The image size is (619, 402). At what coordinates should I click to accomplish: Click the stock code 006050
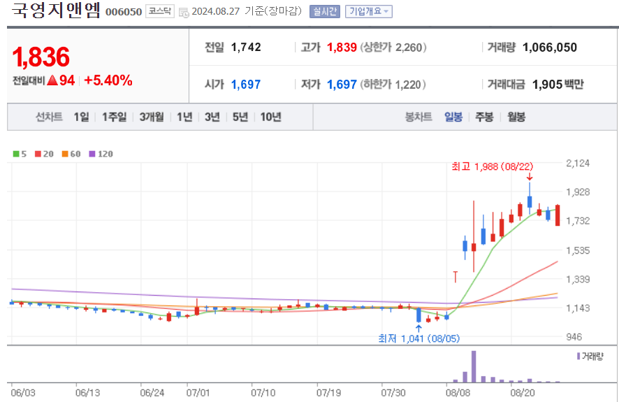pyautogui.click(x=124, y=12)
